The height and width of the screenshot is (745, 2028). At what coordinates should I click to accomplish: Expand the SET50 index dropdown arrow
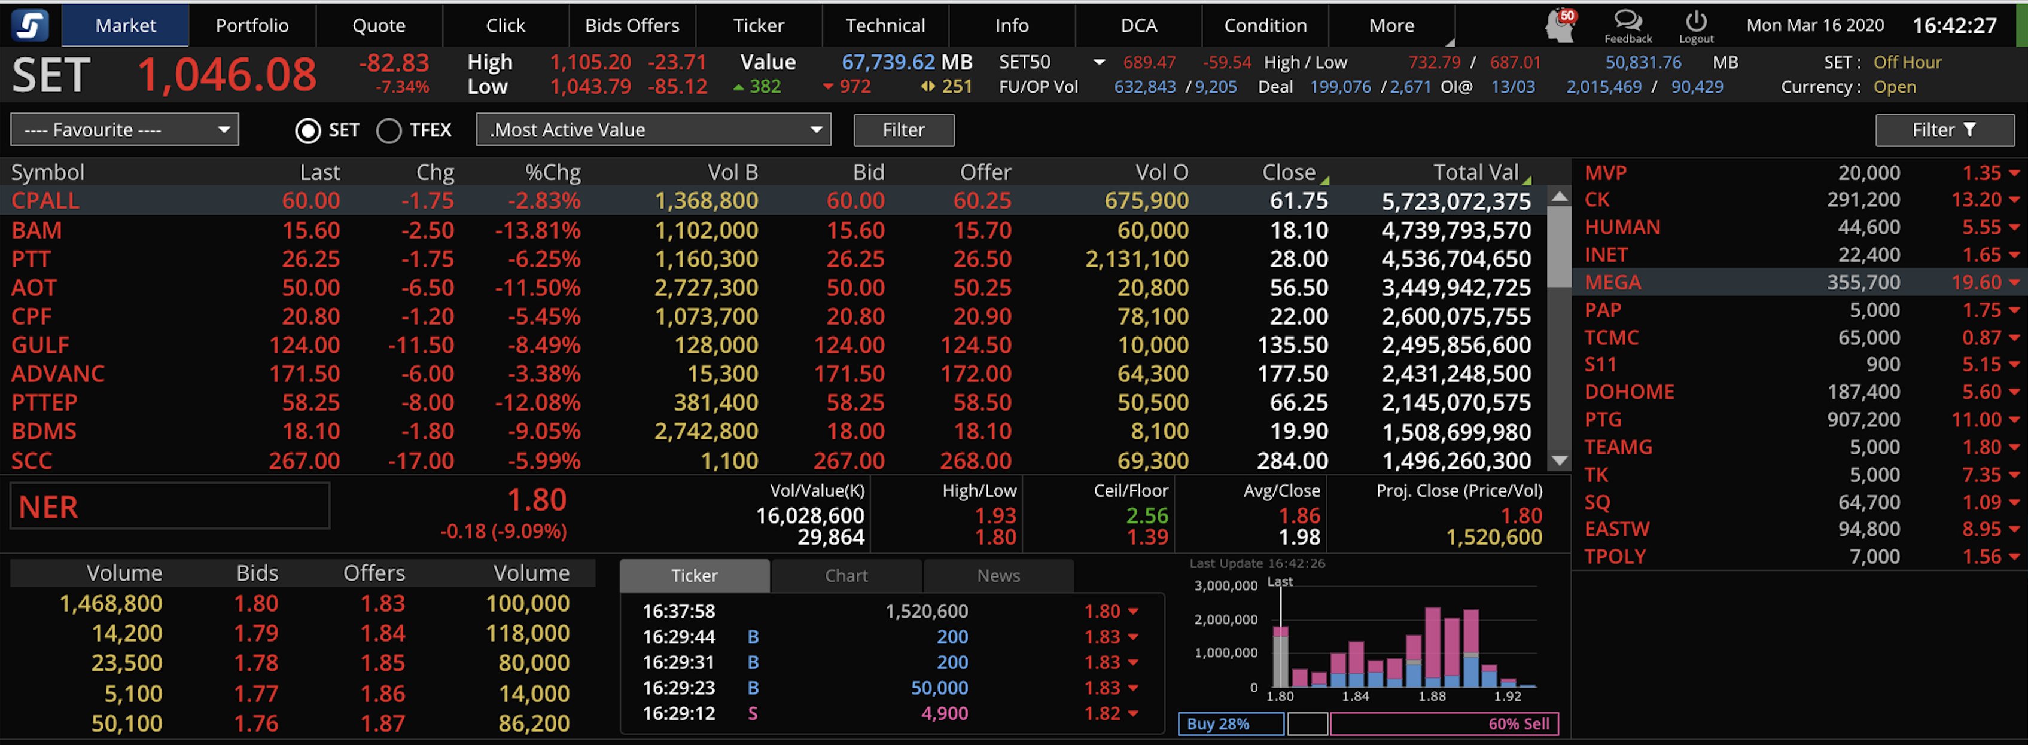(1100, 62)
